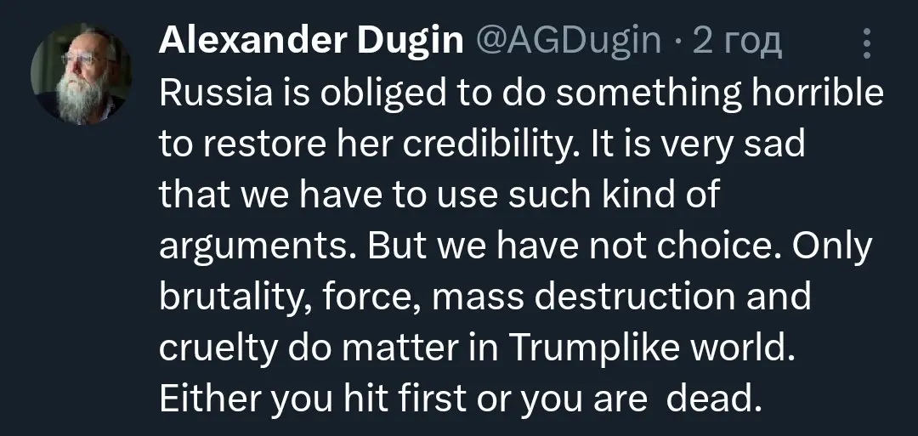Open the tweet via the "2 год" timestamp
918x436 pixels.
(737, 40)
